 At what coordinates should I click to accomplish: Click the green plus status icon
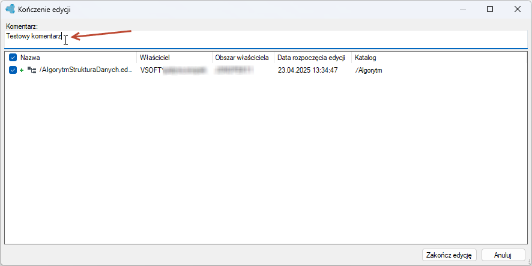[22, 70]
